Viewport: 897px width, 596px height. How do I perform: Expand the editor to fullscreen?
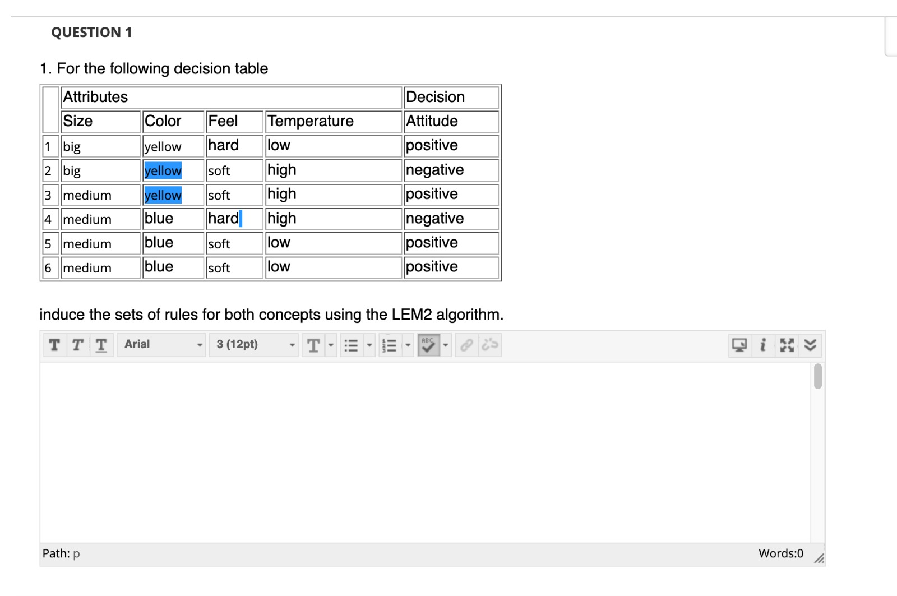coord(787,345)
